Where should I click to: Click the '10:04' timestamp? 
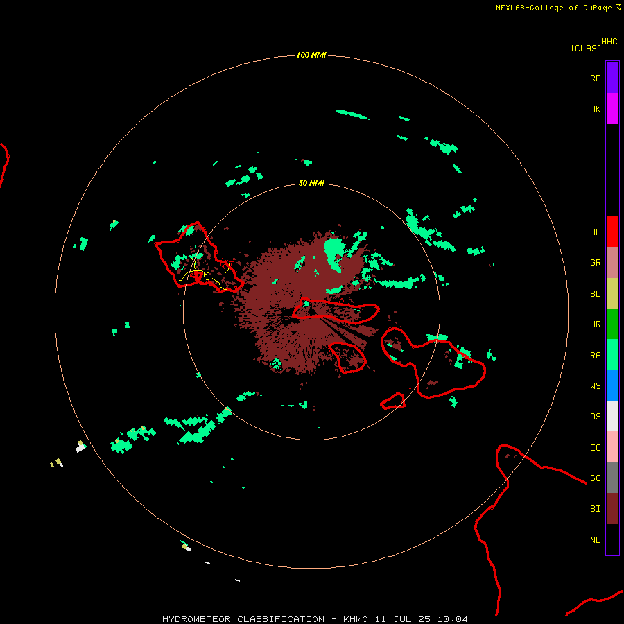click(453, 619)
